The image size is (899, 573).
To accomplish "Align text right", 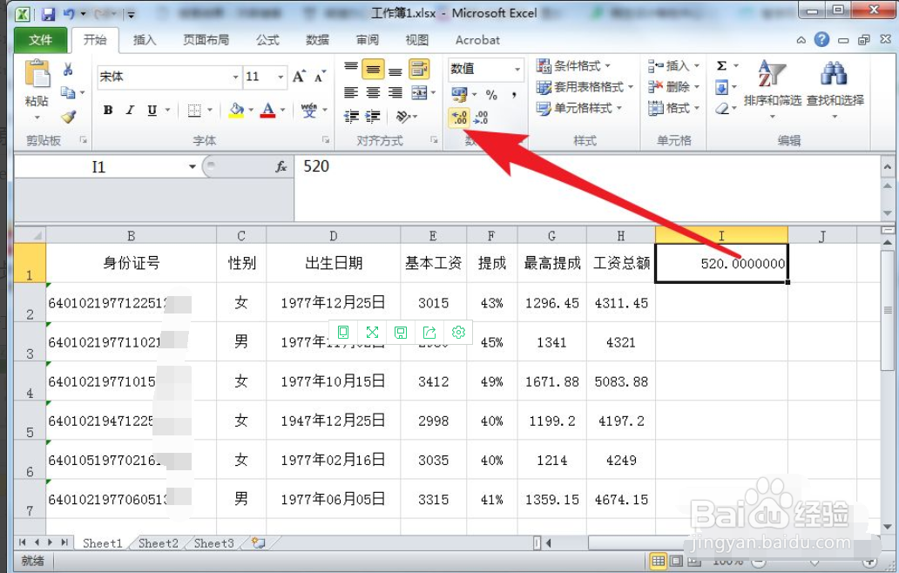I will [395, 92].
